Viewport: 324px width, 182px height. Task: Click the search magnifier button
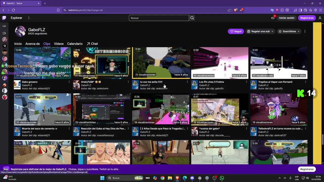192,18
